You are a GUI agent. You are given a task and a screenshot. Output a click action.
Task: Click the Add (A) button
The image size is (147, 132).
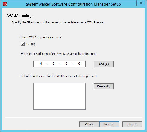click(104, 64)
